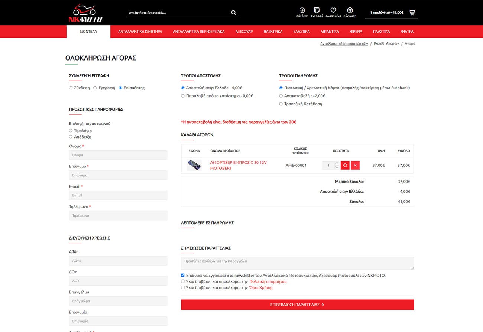Screen dimensions: 483x332
Task: Click the E-mail input field
Action: pyautogui.click(x=118, y=195)
